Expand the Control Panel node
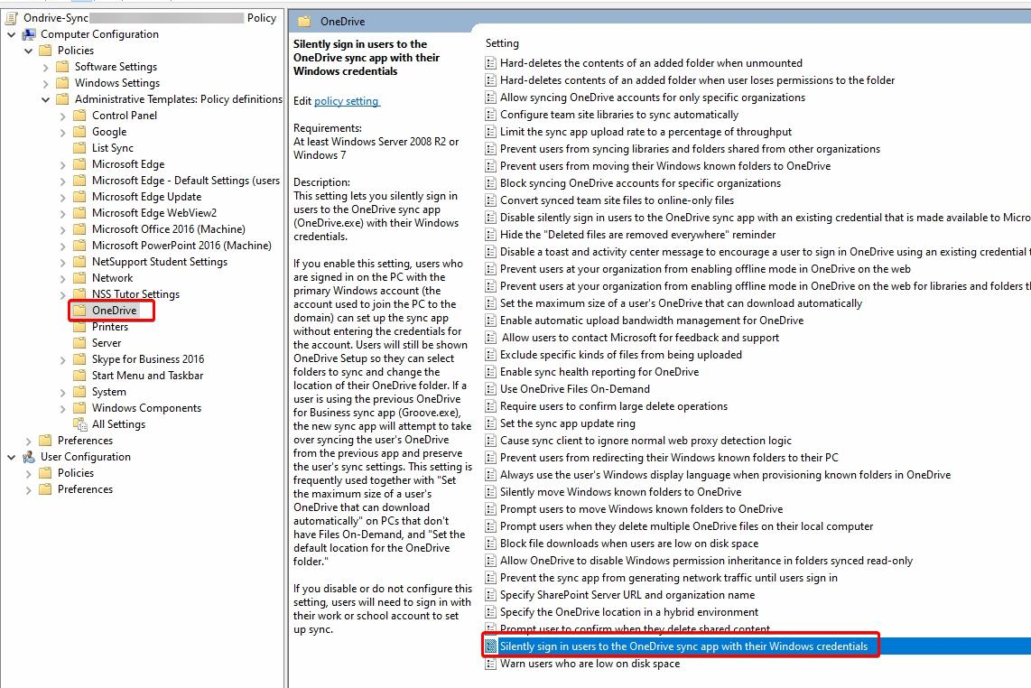The height and width of the screenshot is (688, 1031). point(62,116)
